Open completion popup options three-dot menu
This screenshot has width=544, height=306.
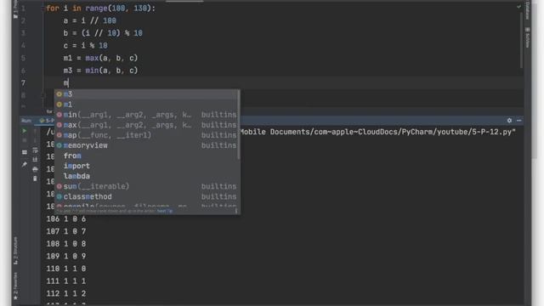point(236,211)
